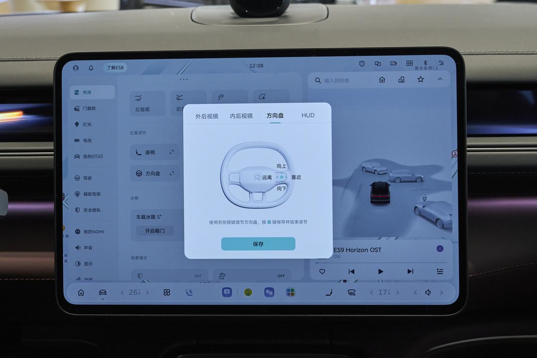Open the app grid icon in dock
This screenshot has width=537, height=358.
tap(290, 292)
